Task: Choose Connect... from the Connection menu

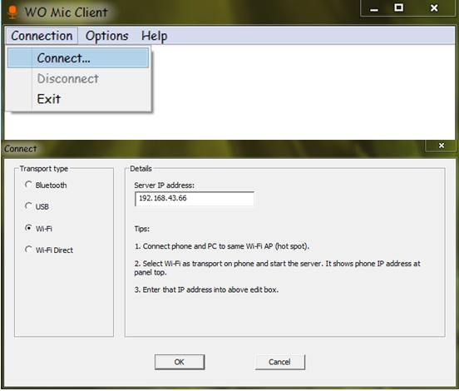Action: [x=78, y=58]
